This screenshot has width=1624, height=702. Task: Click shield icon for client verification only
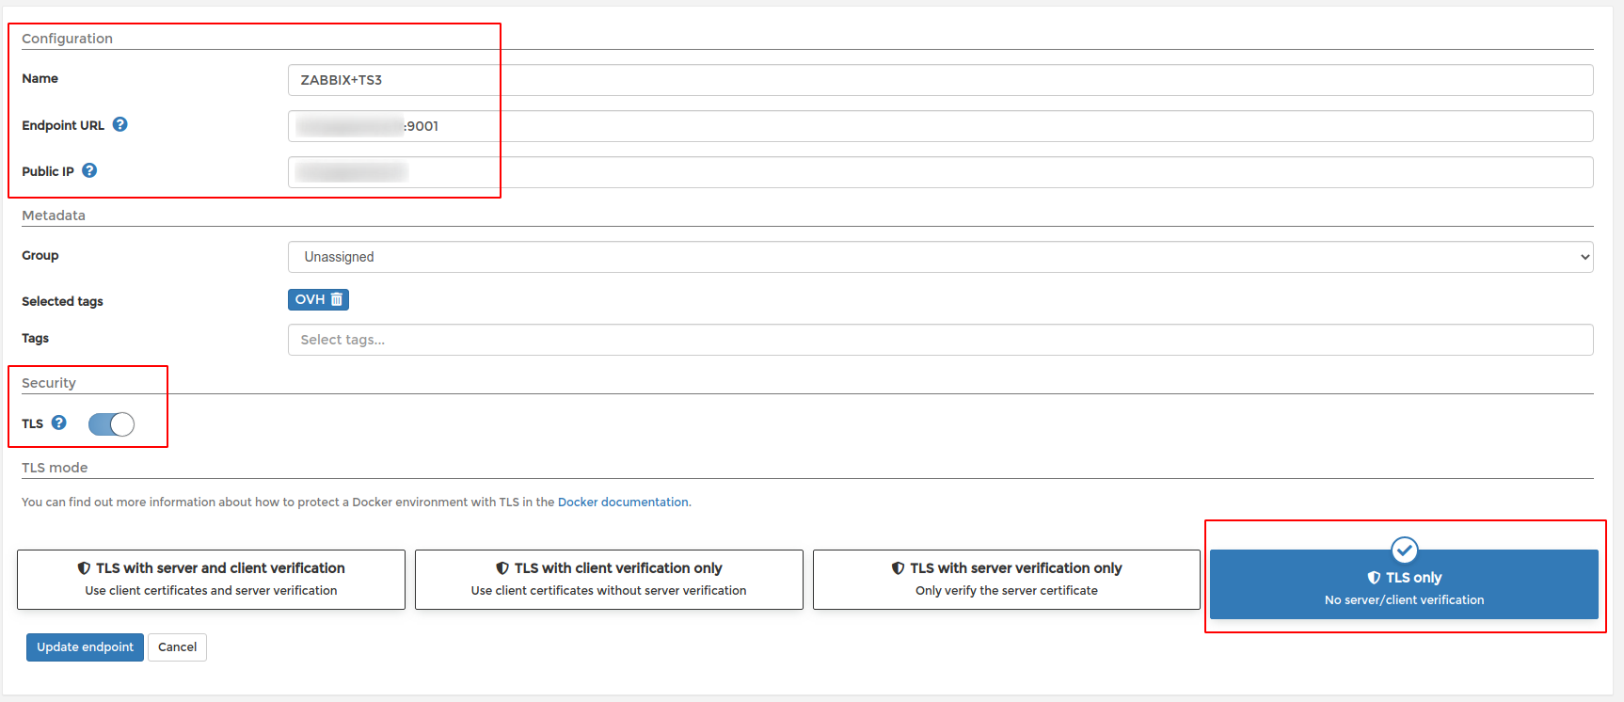point(502,568)
